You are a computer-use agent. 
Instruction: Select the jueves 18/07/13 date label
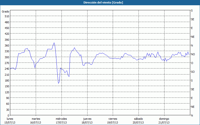click(x=87, y=120)
